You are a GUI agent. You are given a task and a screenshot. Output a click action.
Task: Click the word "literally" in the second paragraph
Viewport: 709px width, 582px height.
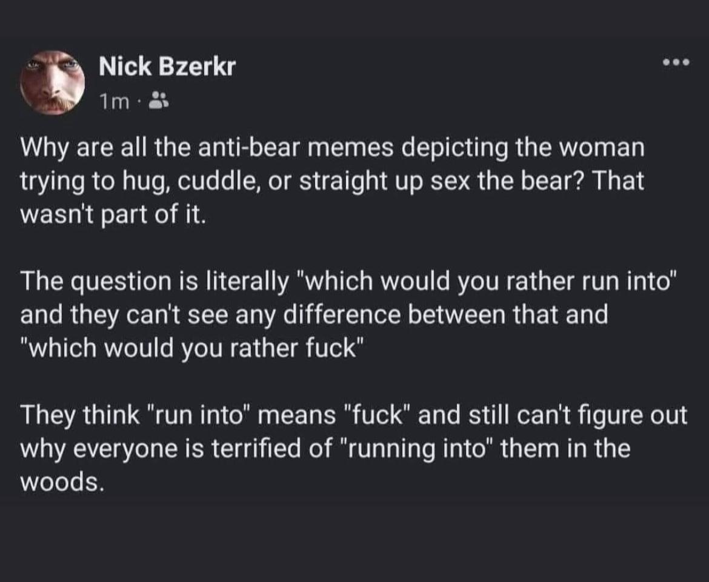[247, 280]
